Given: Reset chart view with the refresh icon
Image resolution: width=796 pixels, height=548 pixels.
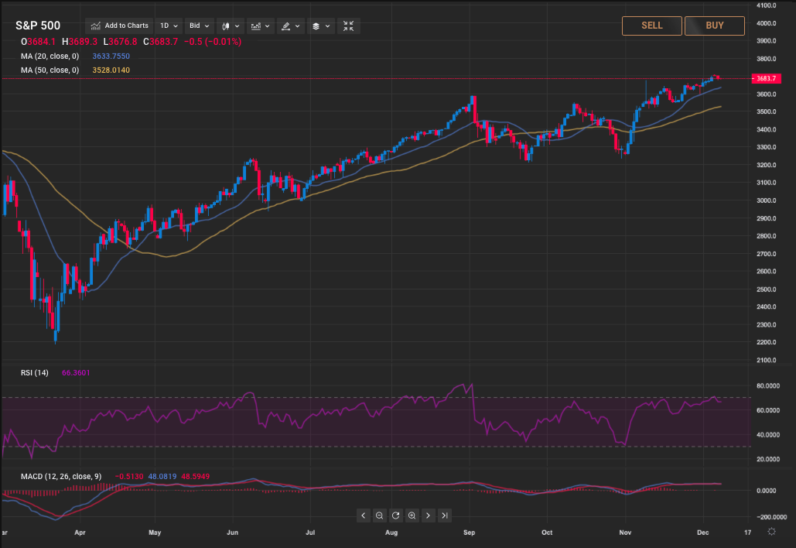Looking at the screenshot, I should (x=395, y=515).
